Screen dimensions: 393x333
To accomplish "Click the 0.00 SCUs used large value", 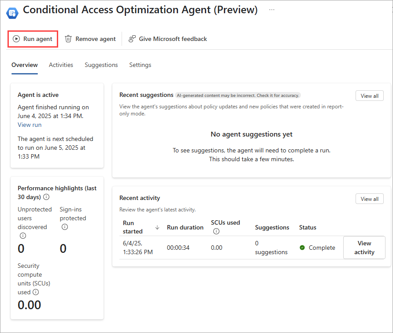I will click(30, 305).
